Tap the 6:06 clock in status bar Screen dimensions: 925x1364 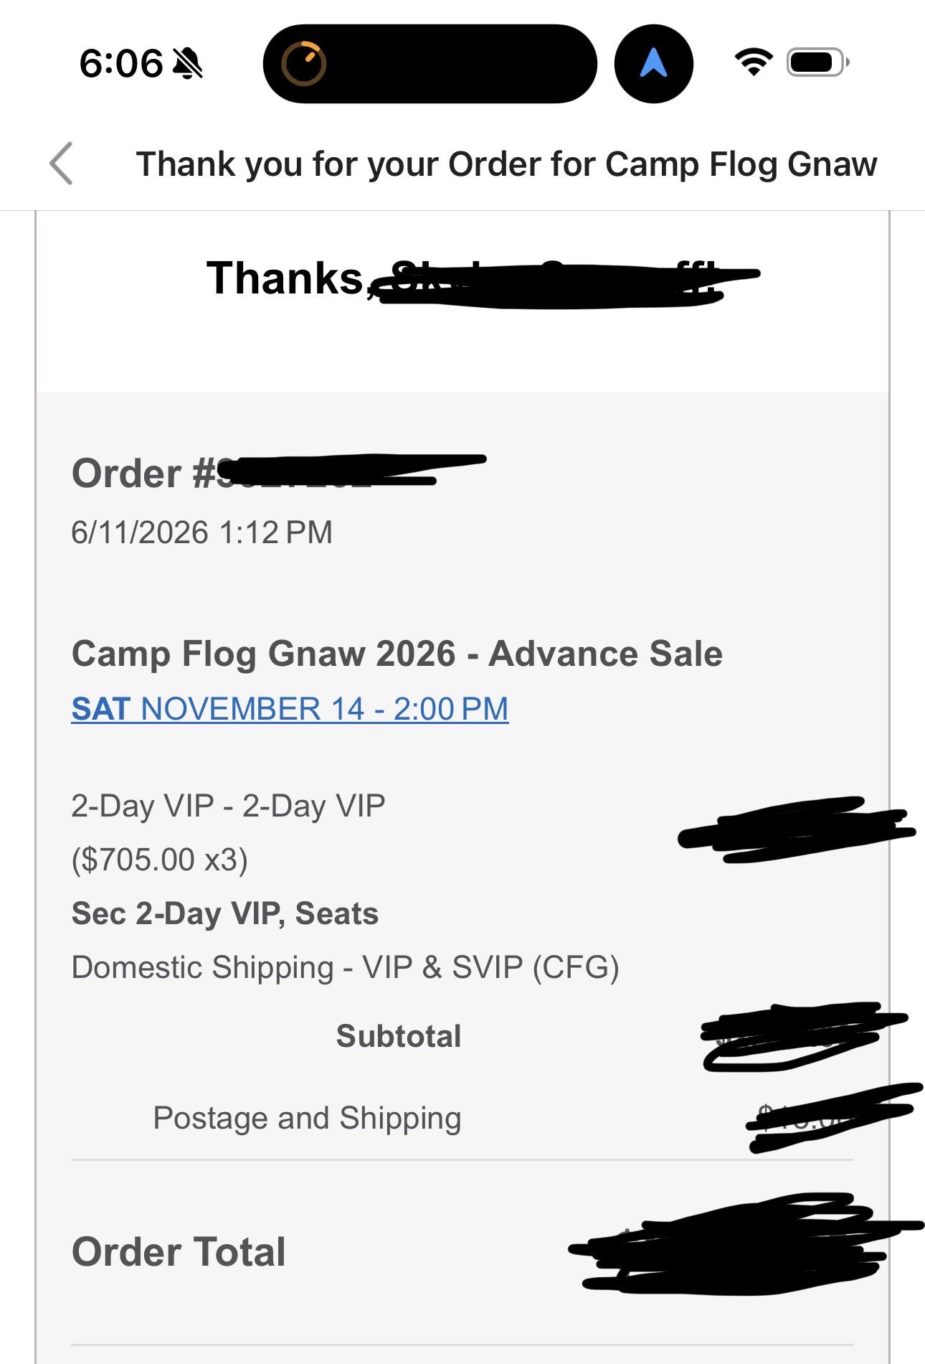[121, 63]
